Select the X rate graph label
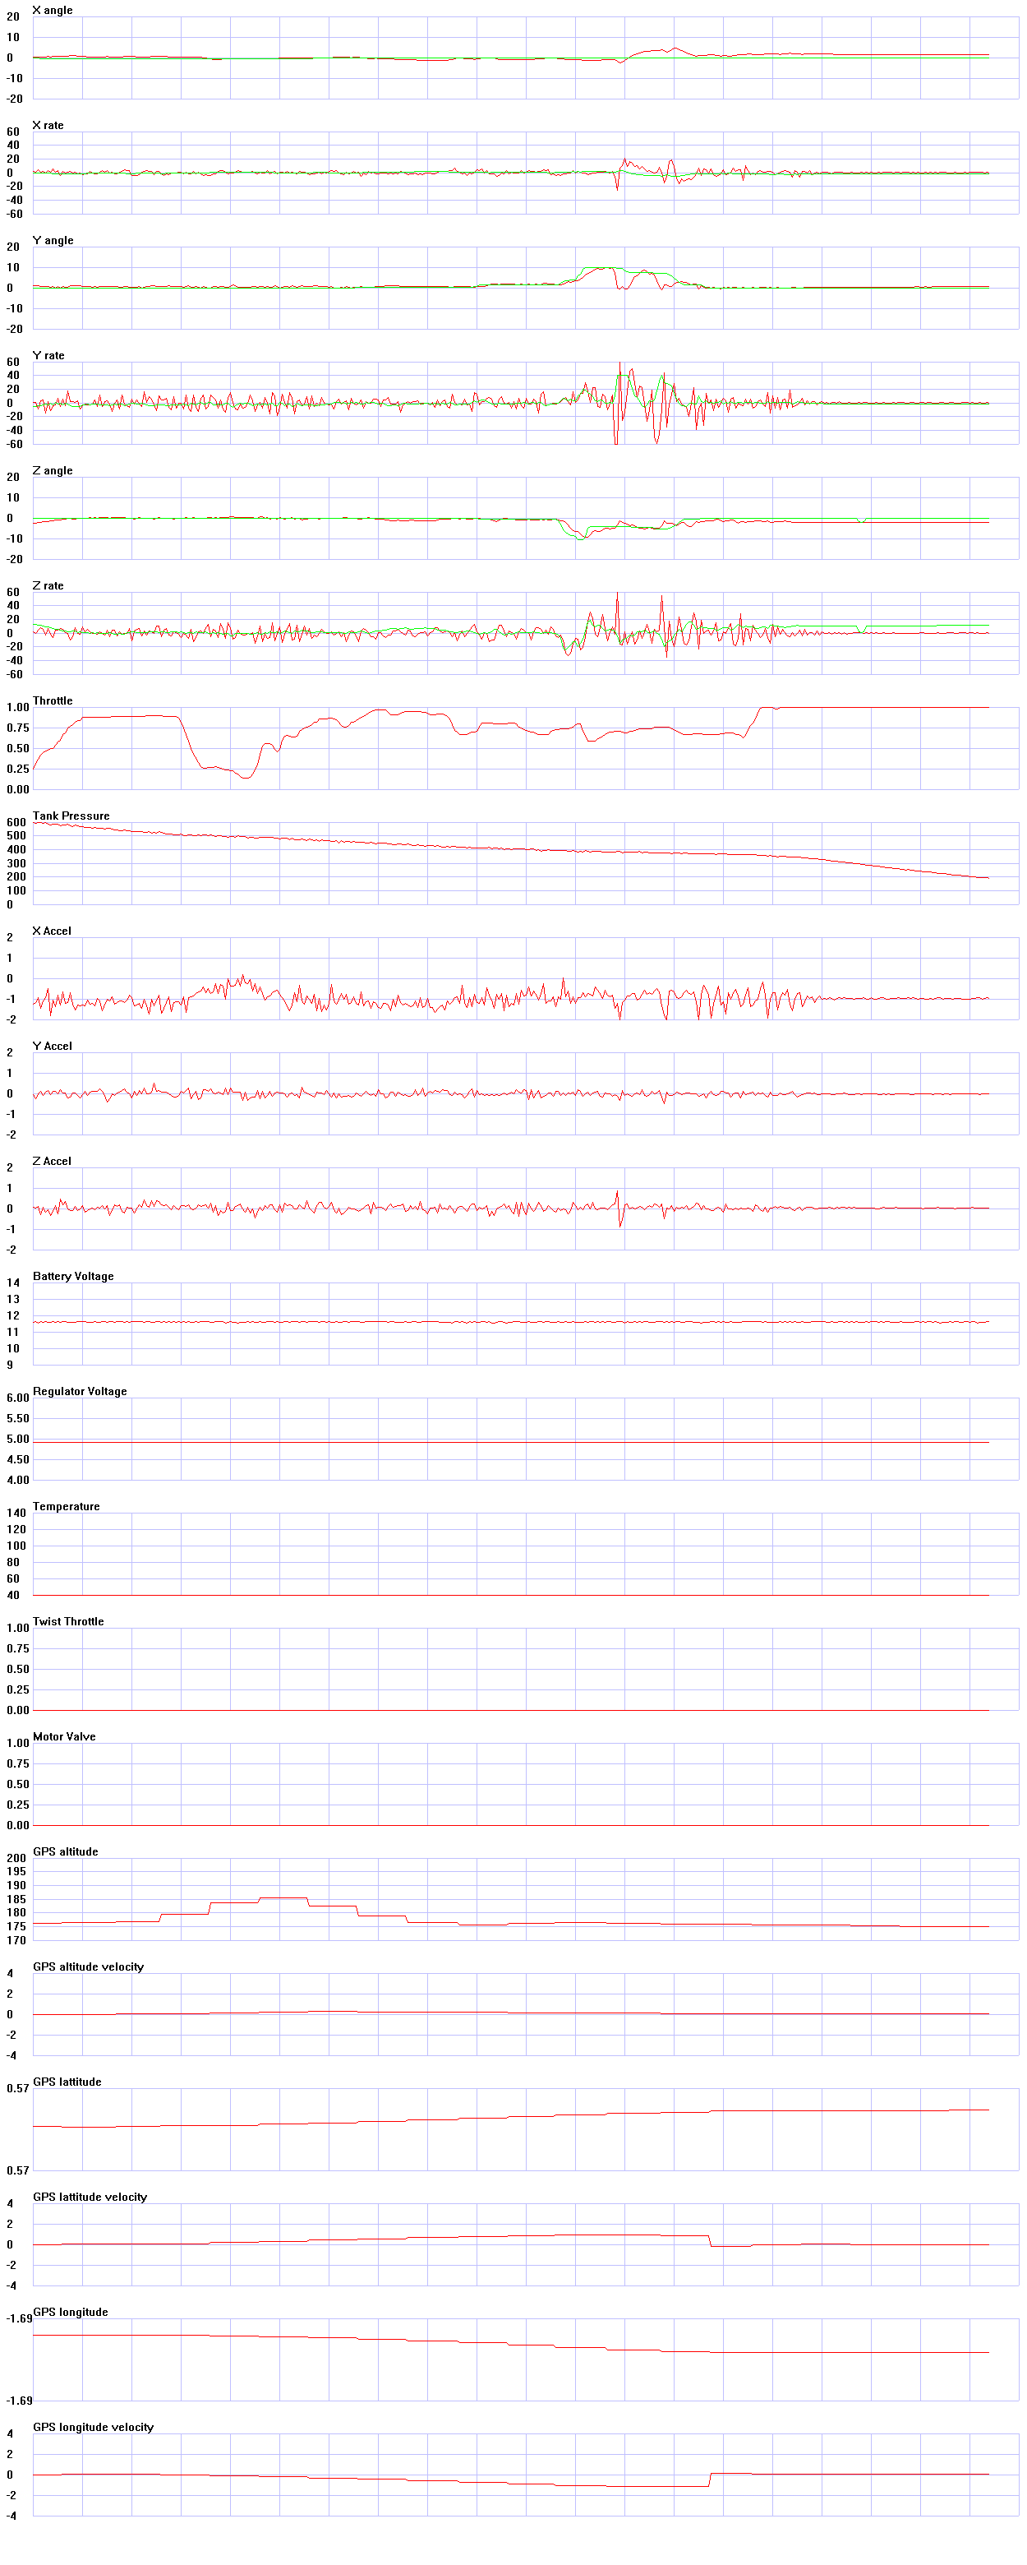 tap(48, 126)
